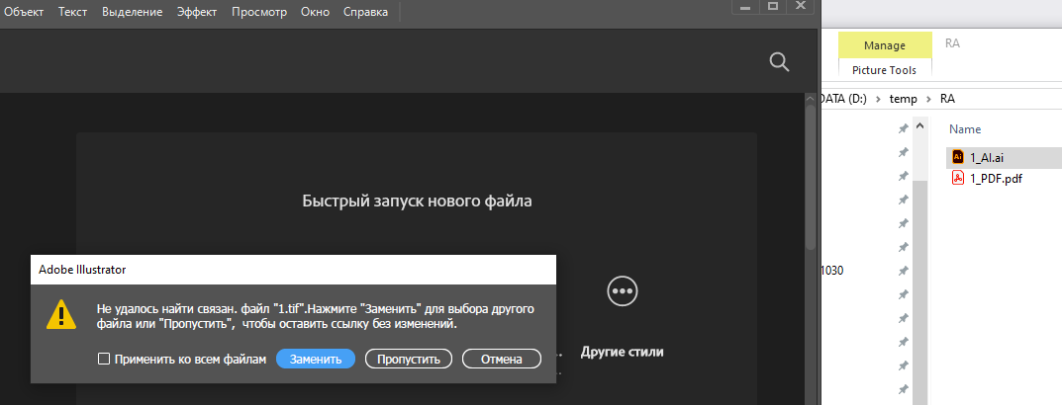This screenshot has height=405, width=1062.
Task: Click the topmost pin icon in Explorer sidebar
Action: pos(902,129)
